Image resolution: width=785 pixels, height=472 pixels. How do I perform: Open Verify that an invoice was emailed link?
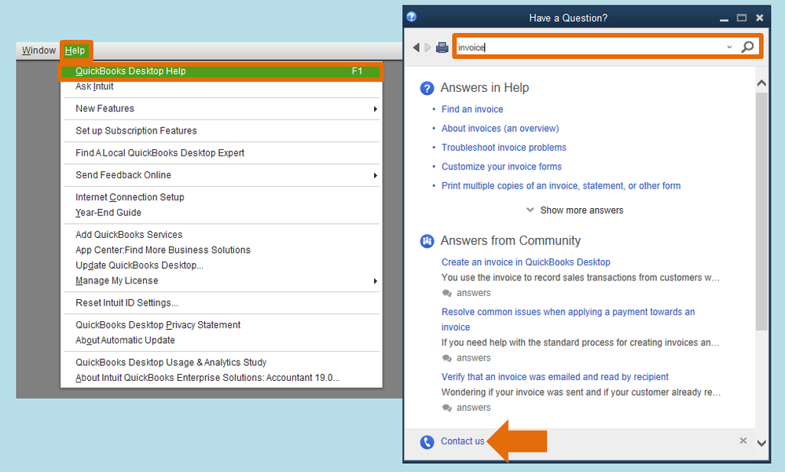[555, 376]
